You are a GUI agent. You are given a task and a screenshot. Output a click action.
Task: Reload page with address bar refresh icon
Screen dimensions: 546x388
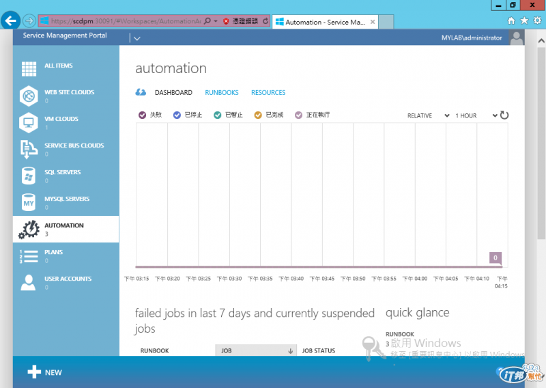tap(265, 21)
